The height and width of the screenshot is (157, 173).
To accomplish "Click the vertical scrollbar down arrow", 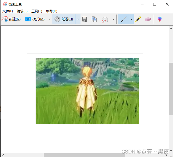I will point(171,151).
